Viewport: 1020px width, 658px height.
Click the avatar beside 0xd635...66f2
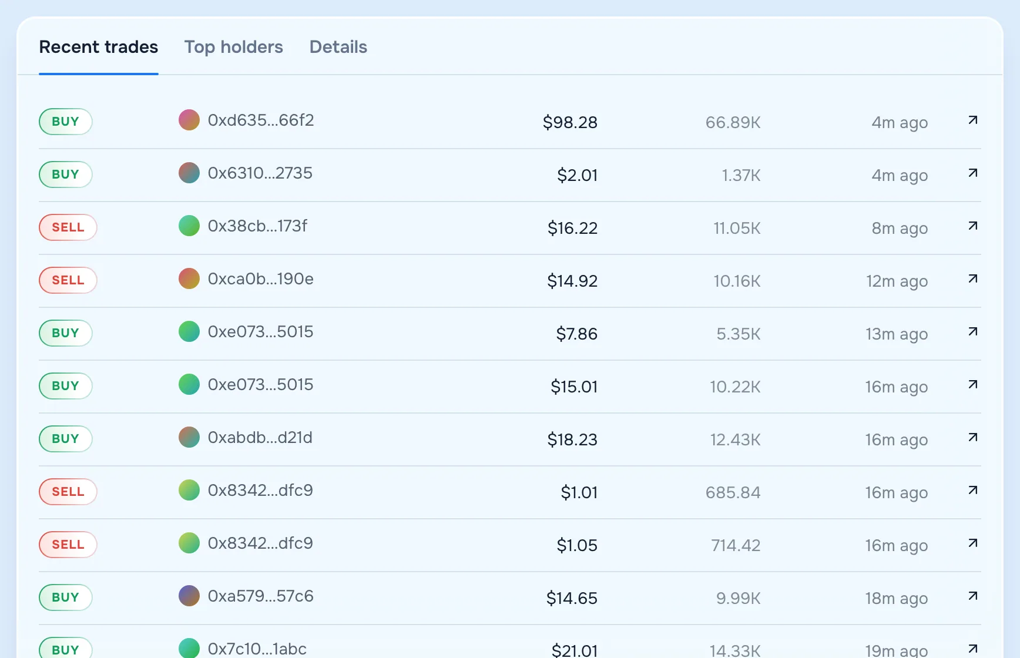(189, 120)
